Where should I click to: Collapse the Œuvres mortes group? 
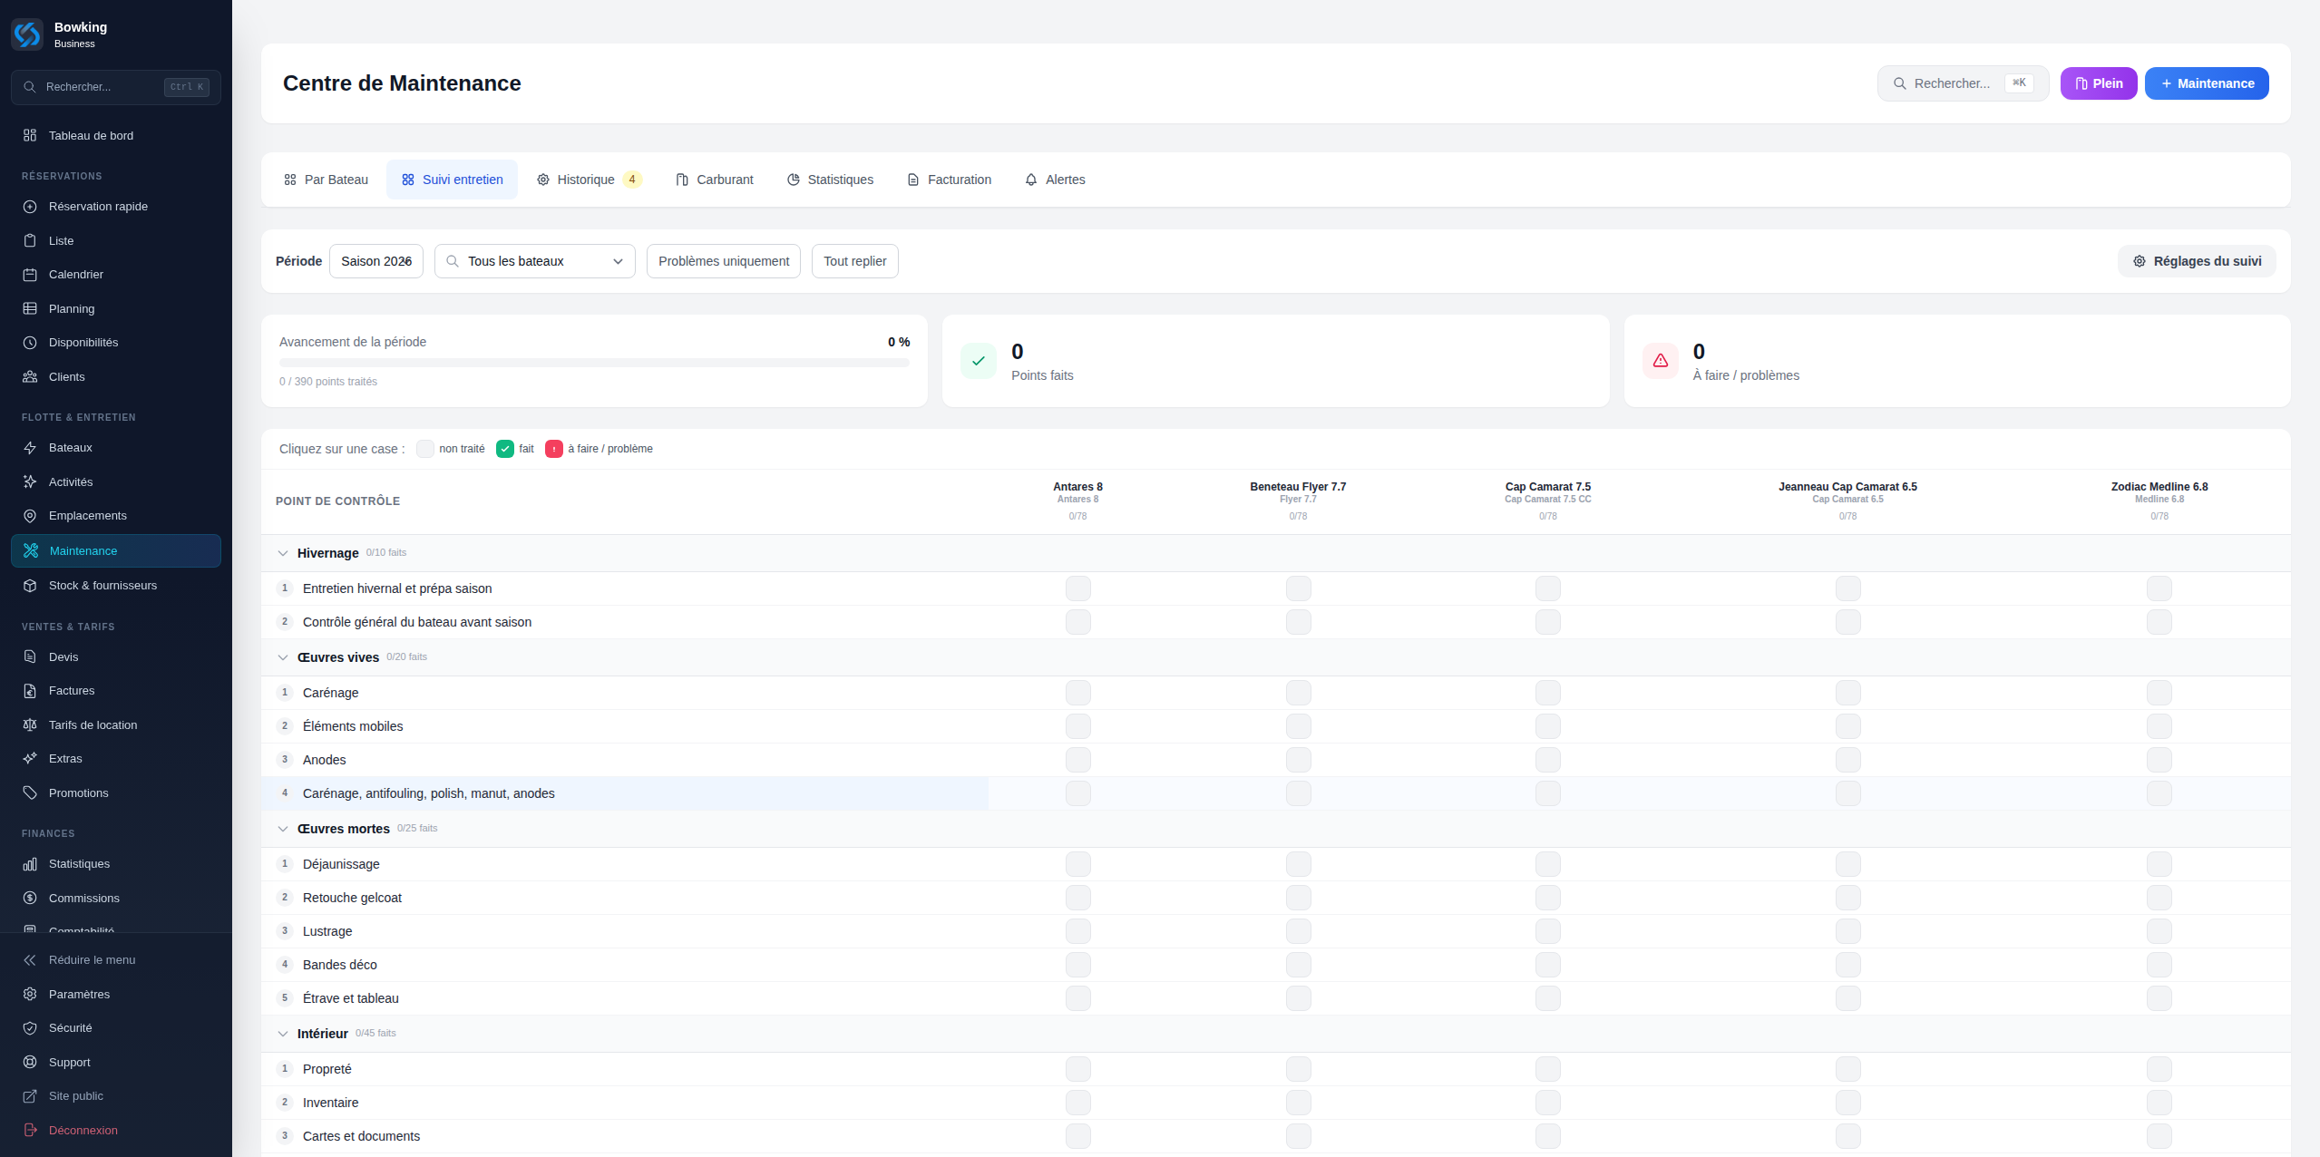click(x=283, y=829)
